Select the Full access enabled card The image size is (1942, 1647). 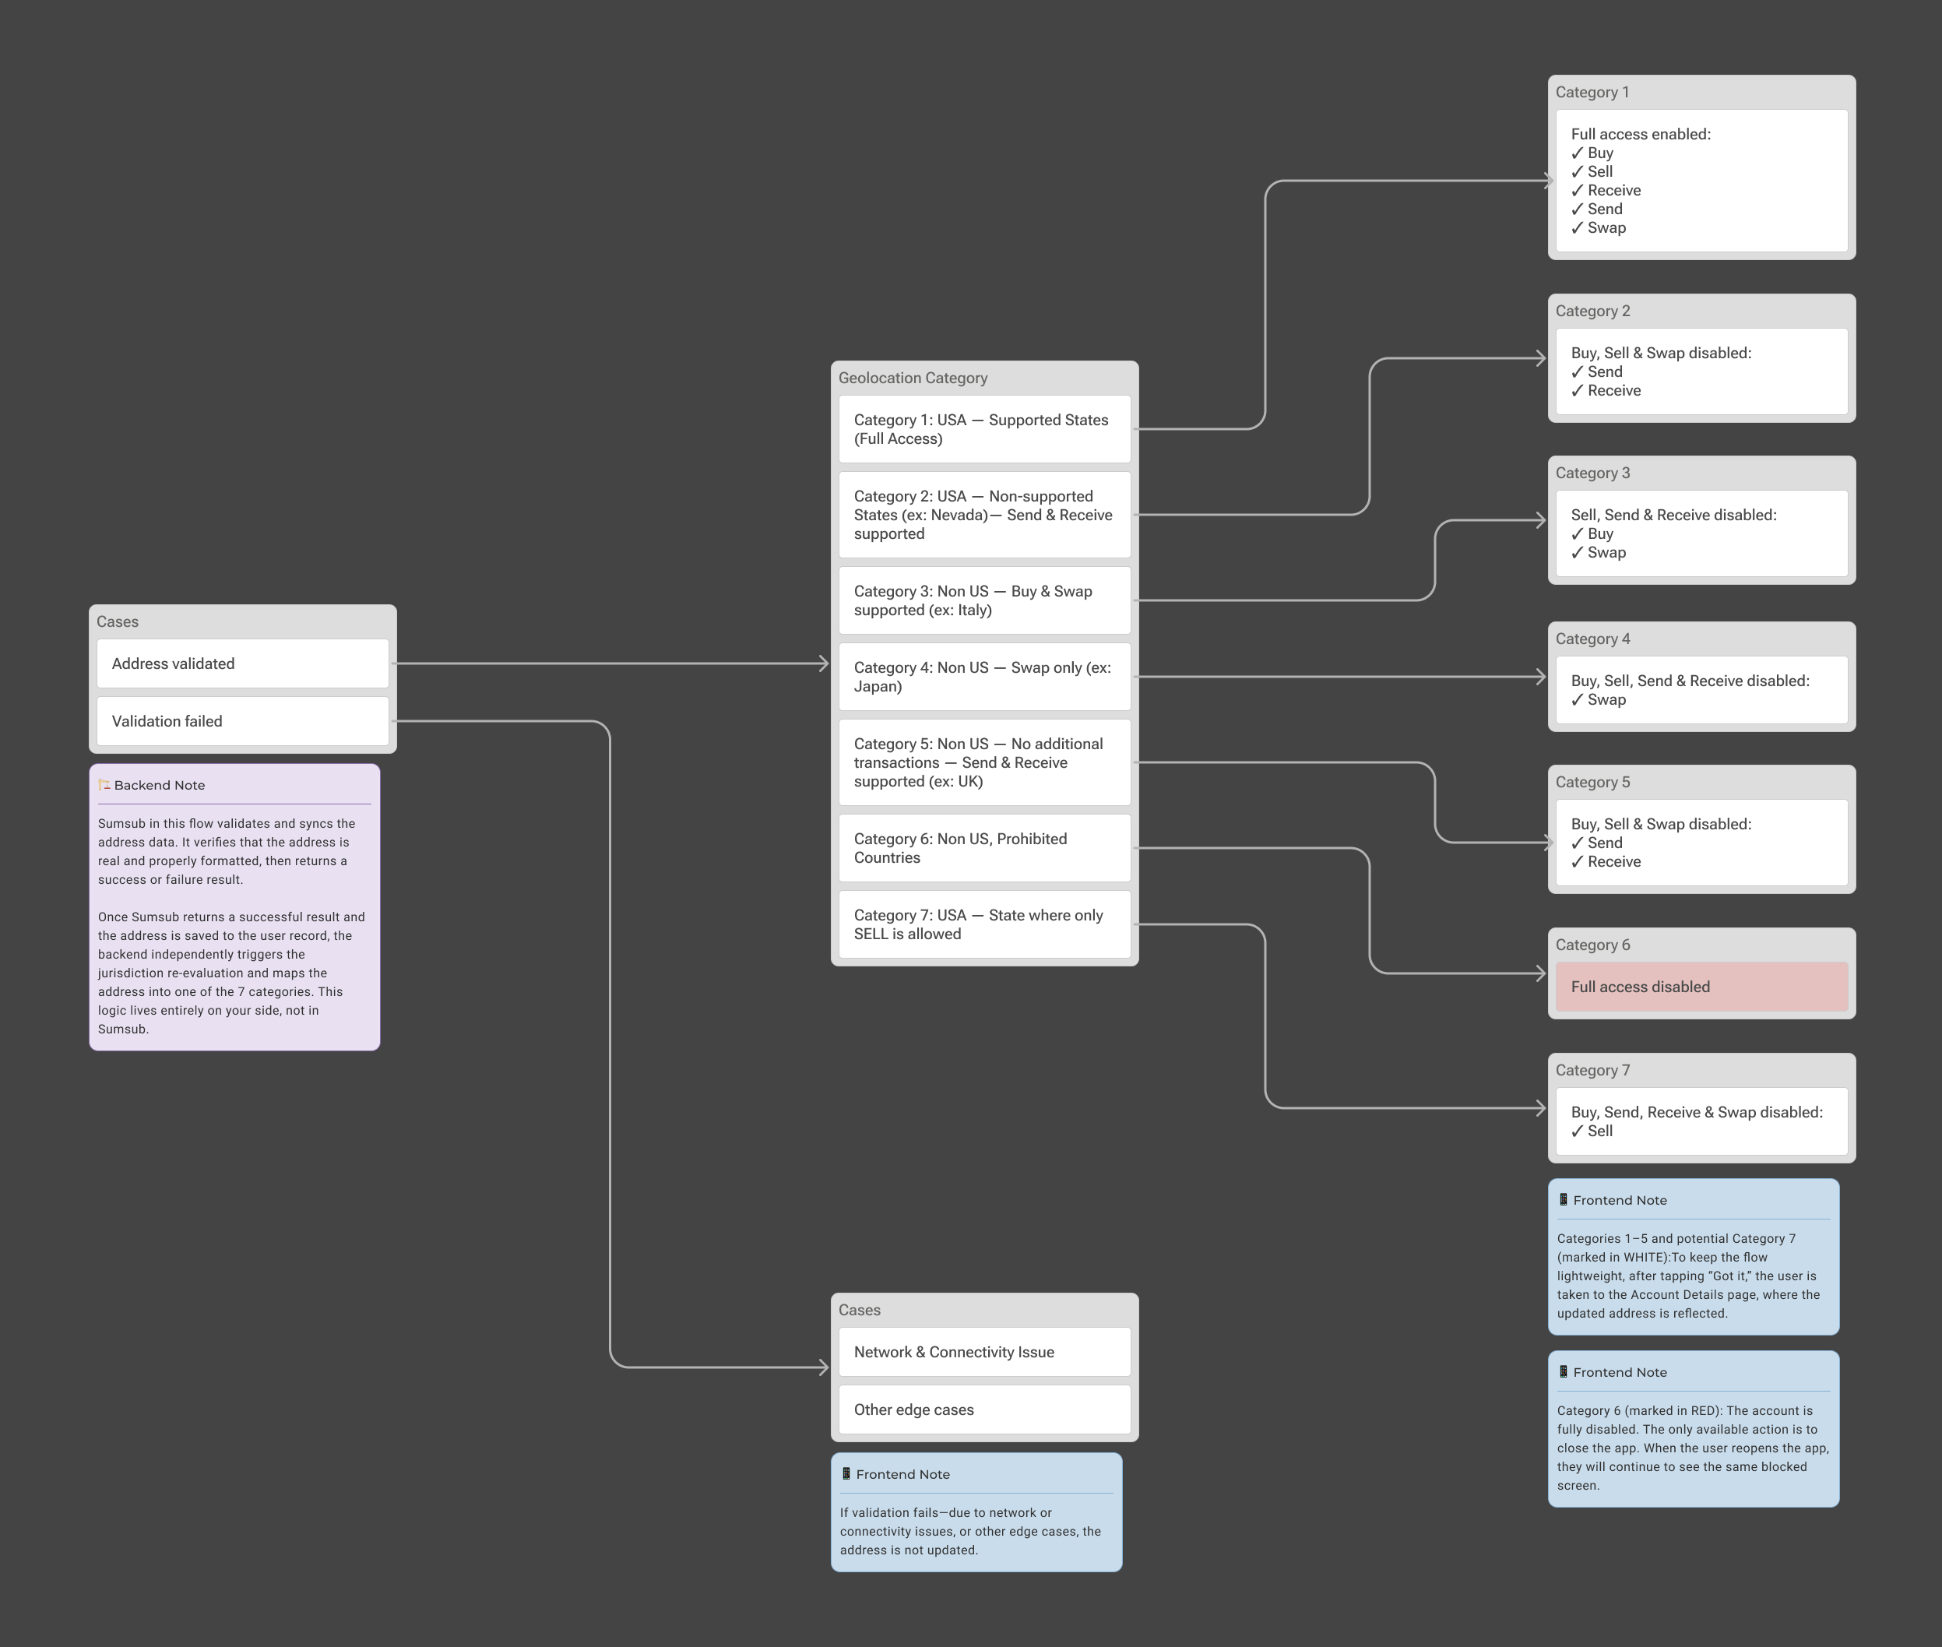1702,181
